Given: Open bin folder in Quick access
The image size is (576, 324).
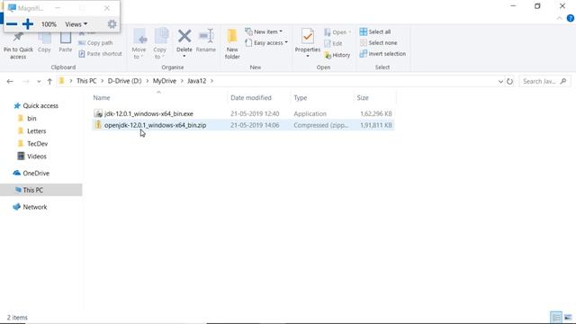Looking at the screenshot, I should click(31, 118).
